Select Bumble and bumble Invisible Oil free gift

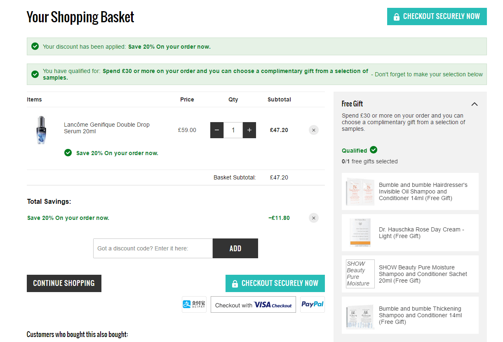point(410,191)
